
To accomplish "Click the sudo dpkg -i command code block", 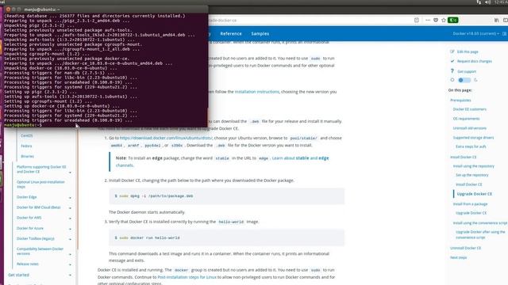I will (226, 196).
